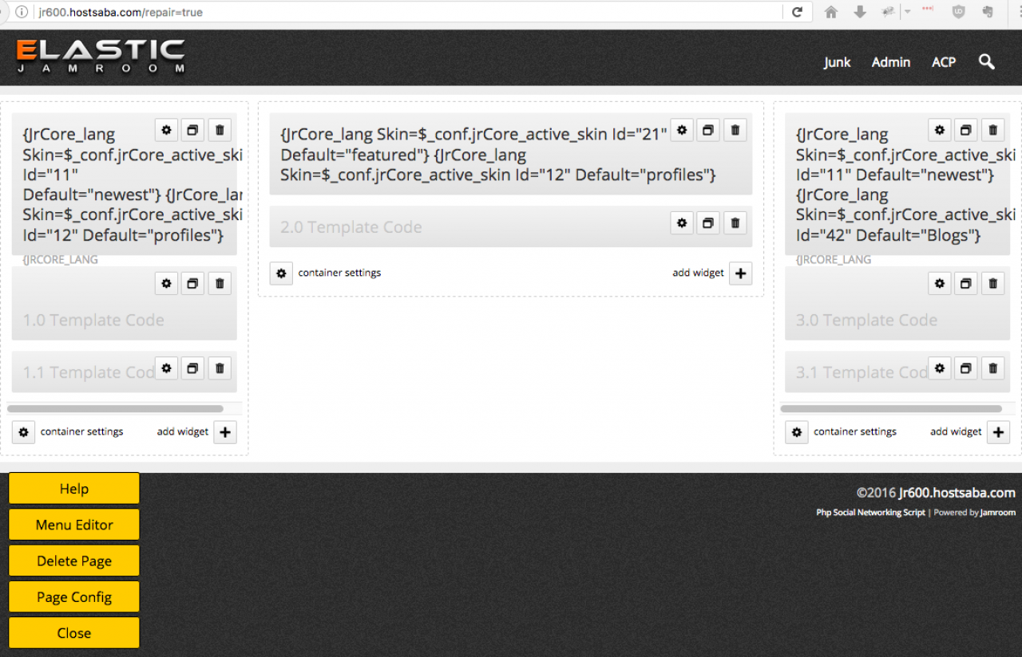Click the yellow Close button
Viewport: 1022px width, 657px height.
click(x=74, y=633)
